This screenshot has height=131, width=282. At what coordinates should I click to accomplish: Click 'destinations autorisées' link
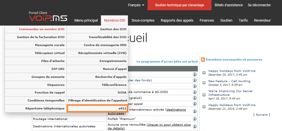tap(147, 111)
